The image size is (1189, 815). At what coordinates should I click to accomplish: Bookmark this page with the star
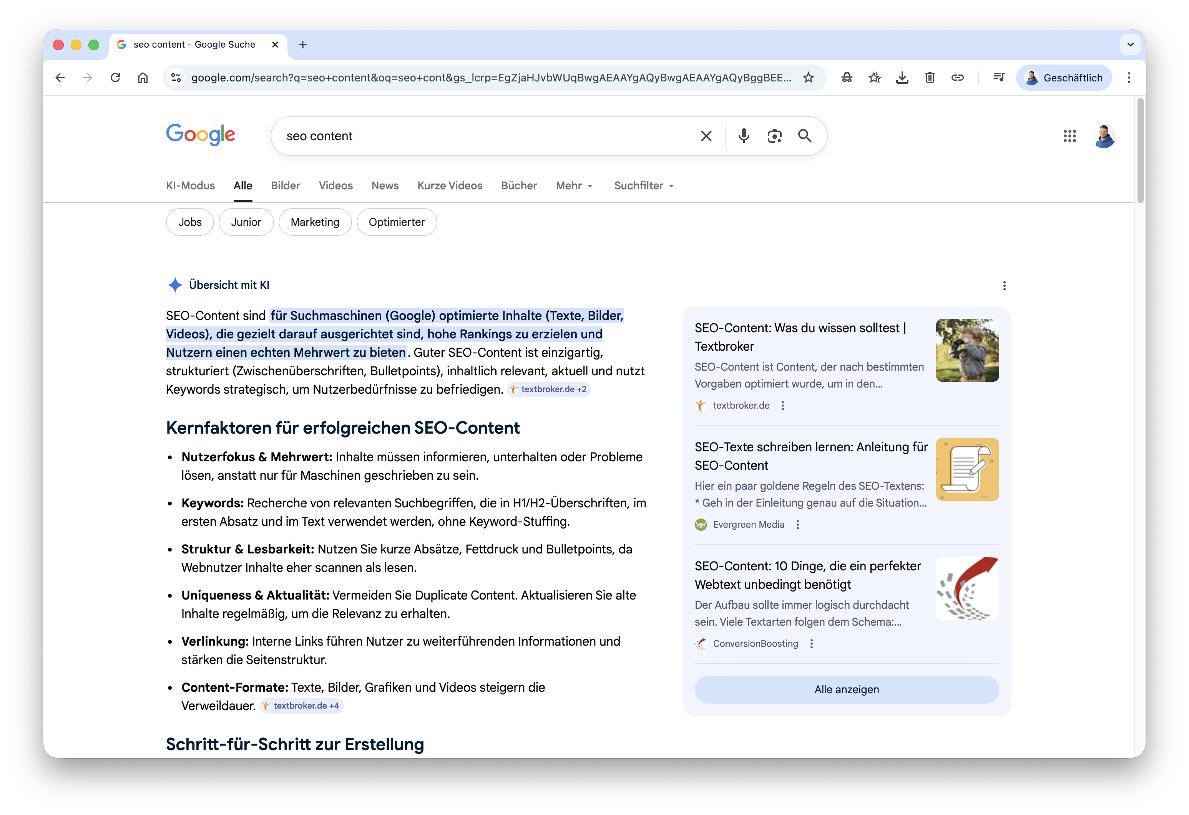pos(808,77)
